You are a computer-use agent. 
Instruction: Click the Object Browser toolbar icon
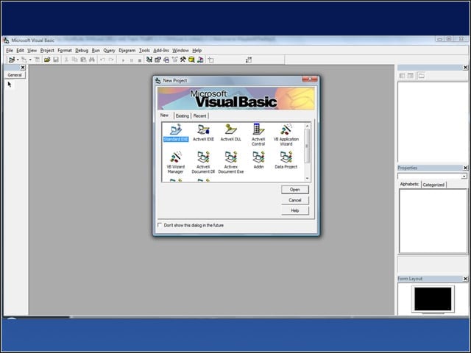(x=174, y=60)
